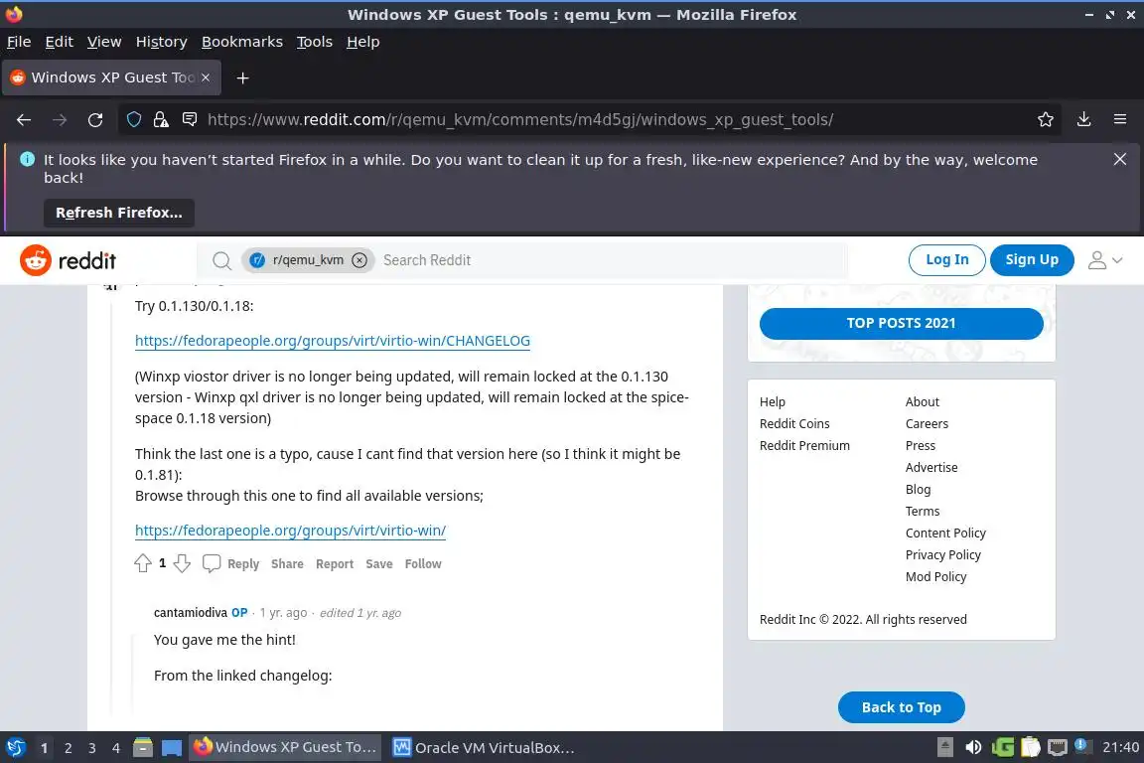Open the site permissions icon in address bar
The height and width of the screenshot is (763, 1144).
click(x=190, y=119)
